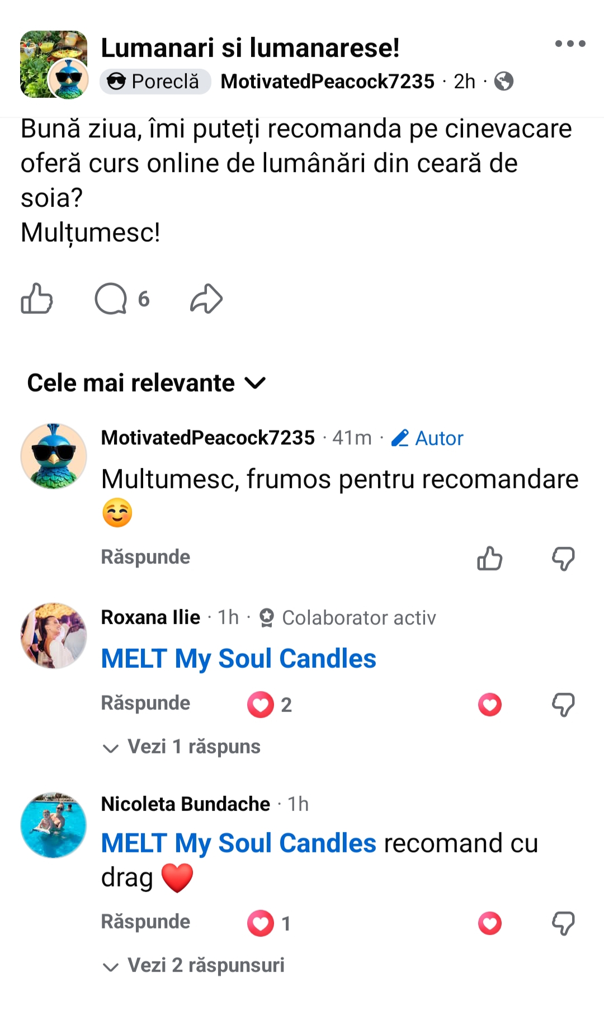Image resolution: width=604 pixels, height=1033 pixels.
Task: Share the post using arrow icon
Action: [206, 299]
